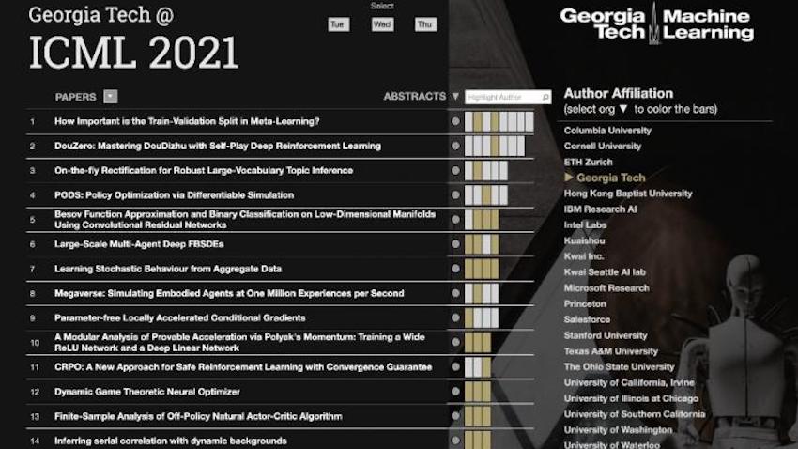Select University of California, Irvine affiliation
Viewport: 798px width, 449px height.
[x=629, y=383]
